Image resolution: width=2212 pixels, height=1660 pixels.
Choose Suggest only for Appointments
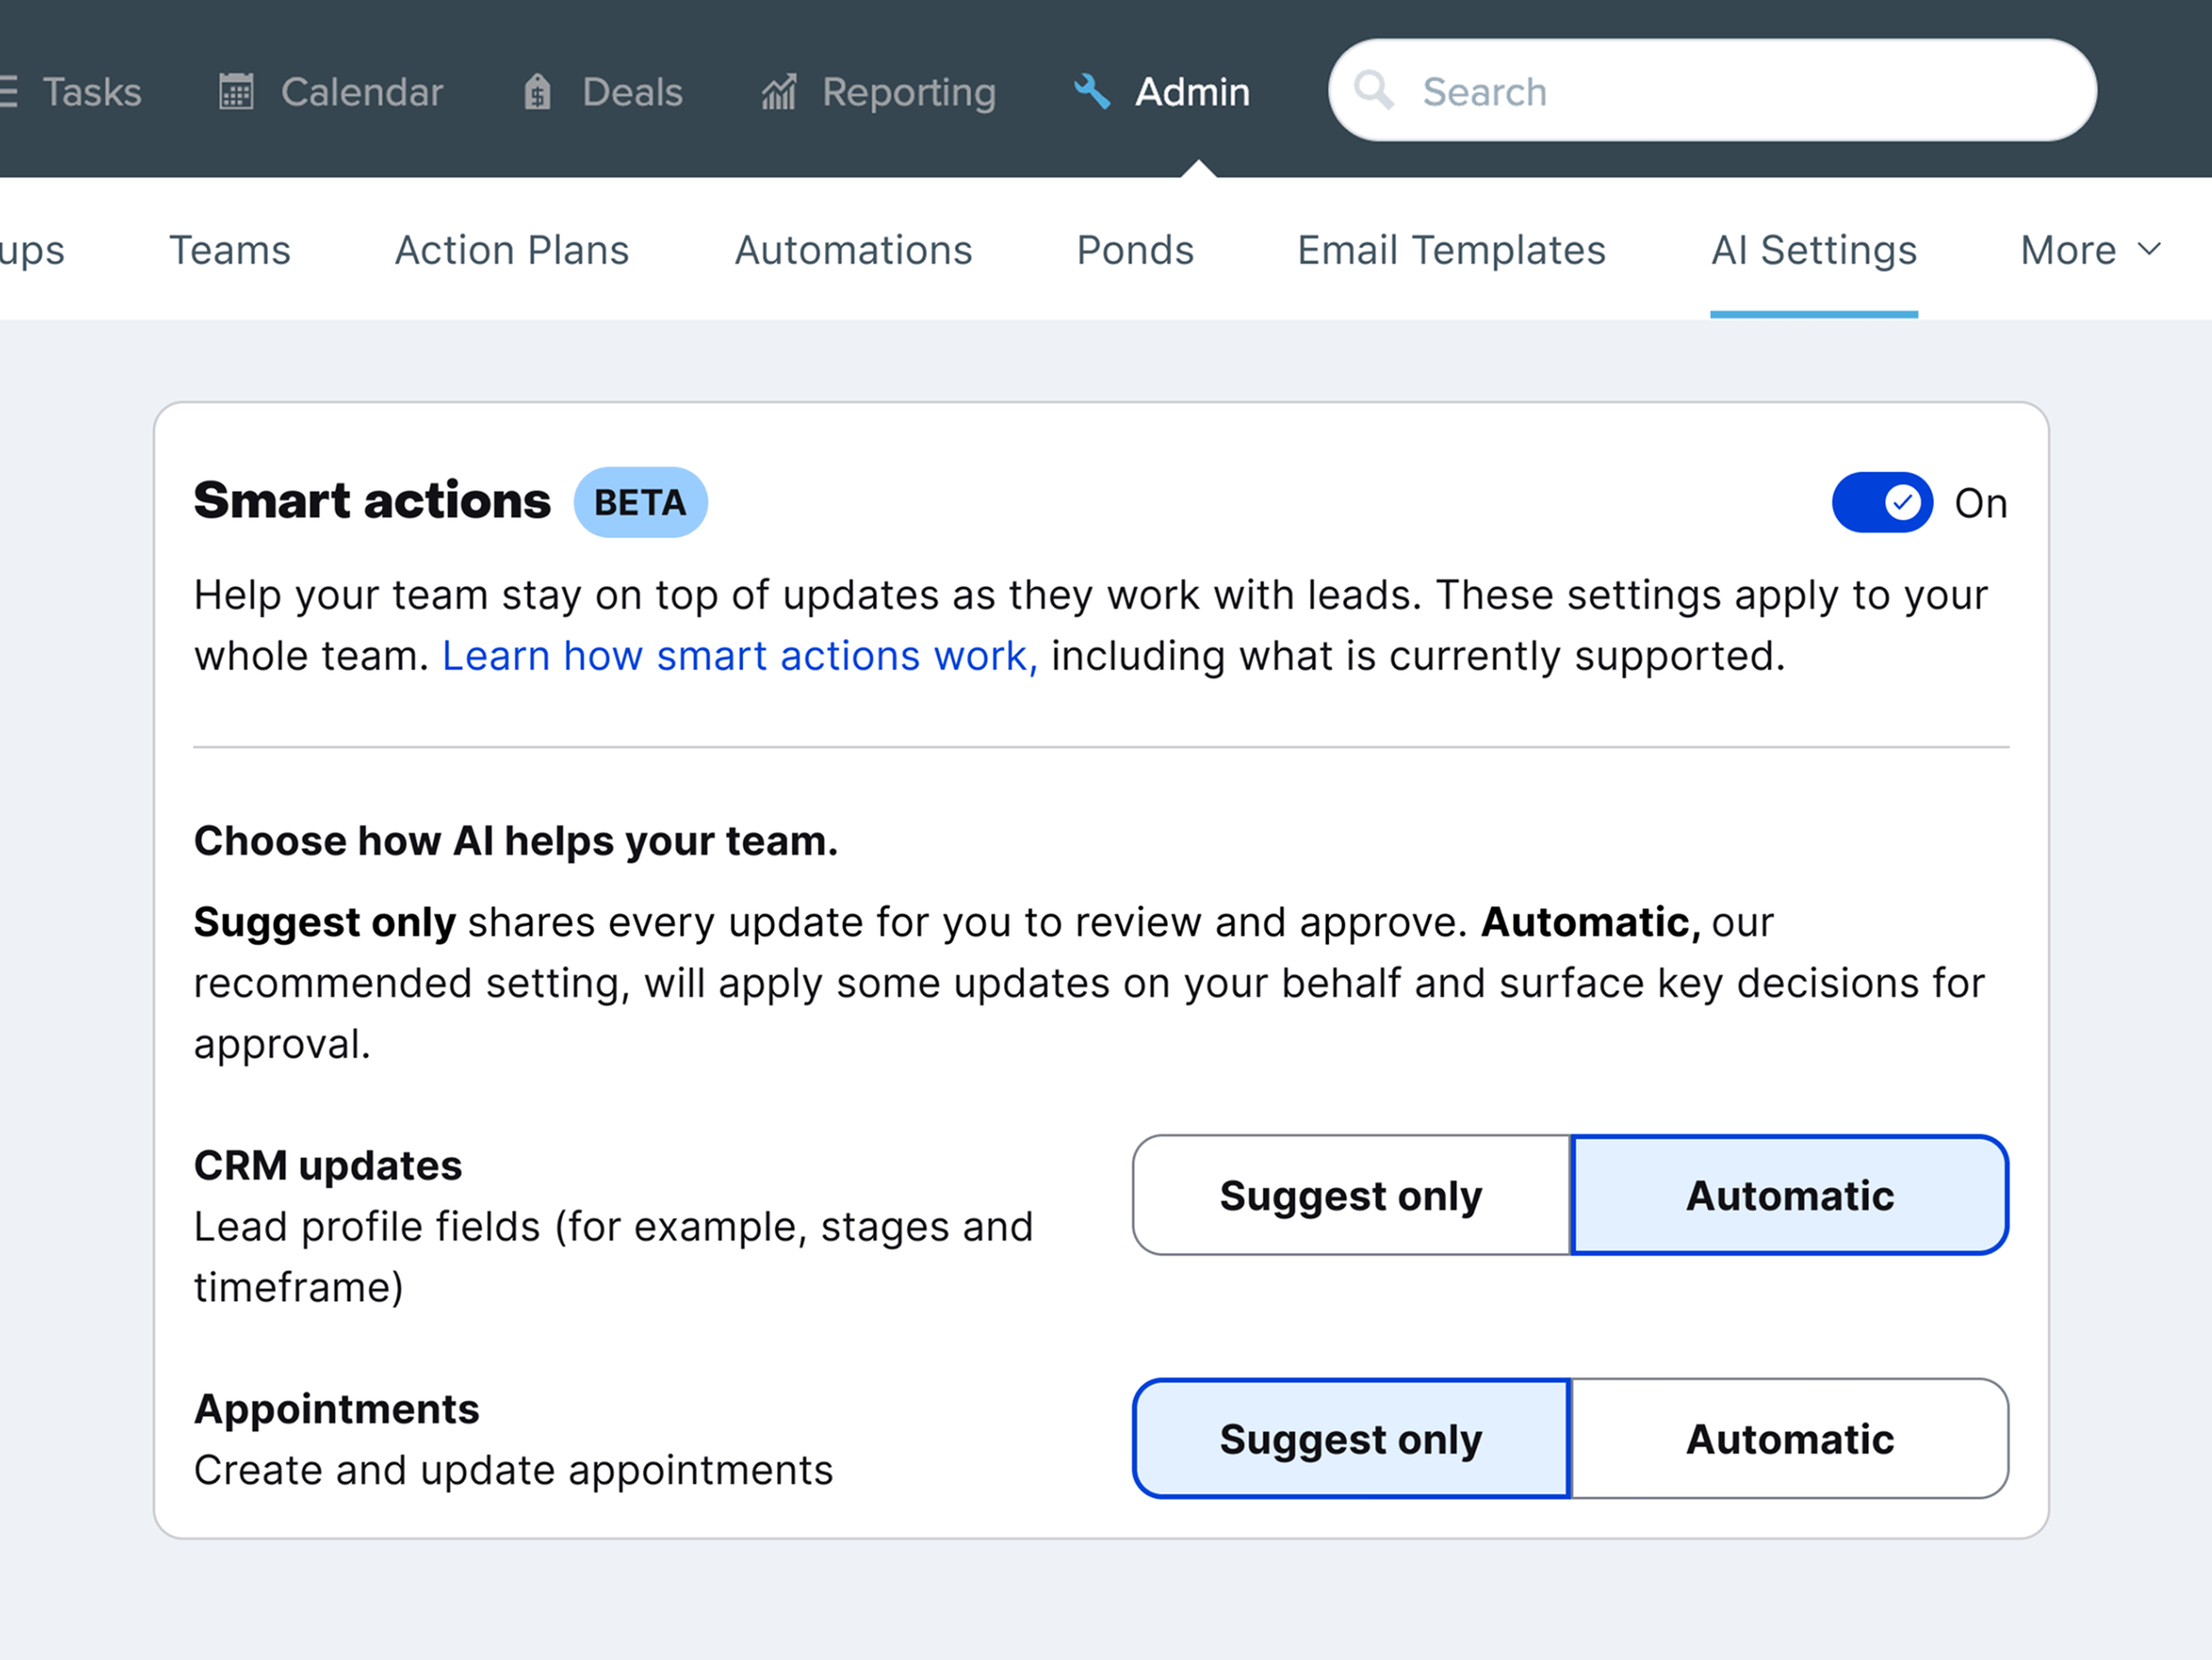pyautogui.click(x=1351, y=1438)
